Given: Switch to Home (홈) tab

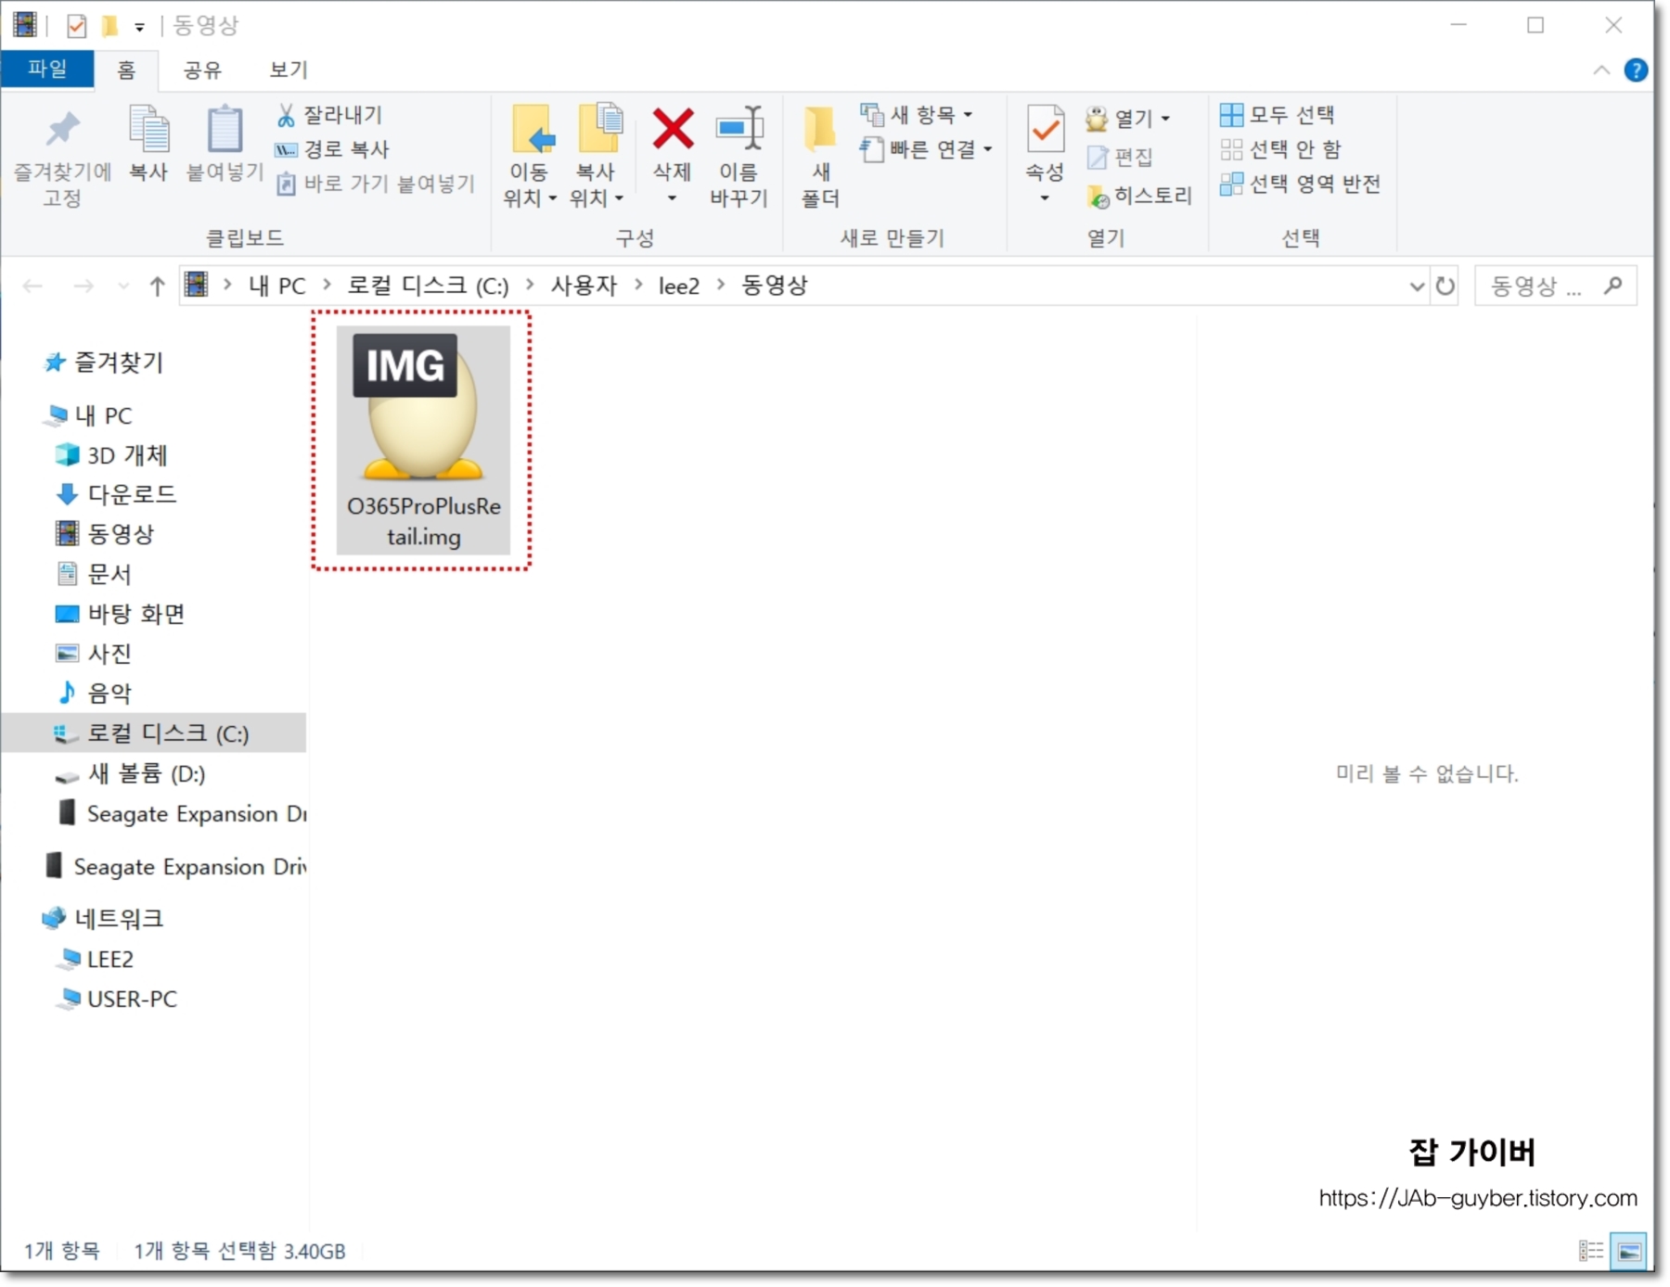Looking at the screenshot, I should (x=126, y=70).
